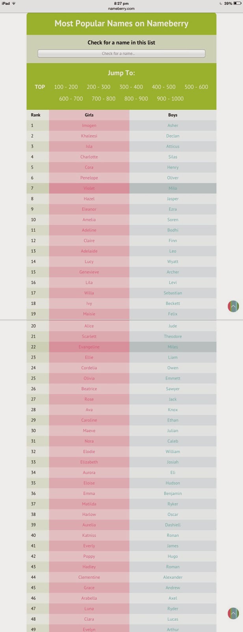Open the boy name Sebastian
The image size is (243, 632).
point(173,293)
